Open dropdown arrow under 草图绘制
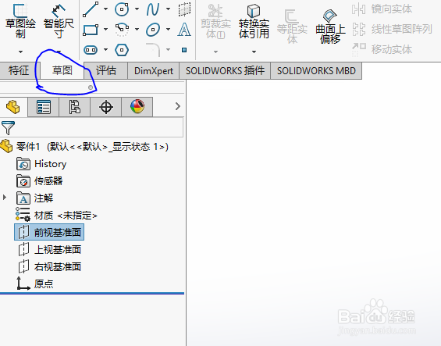 point(20,52)
